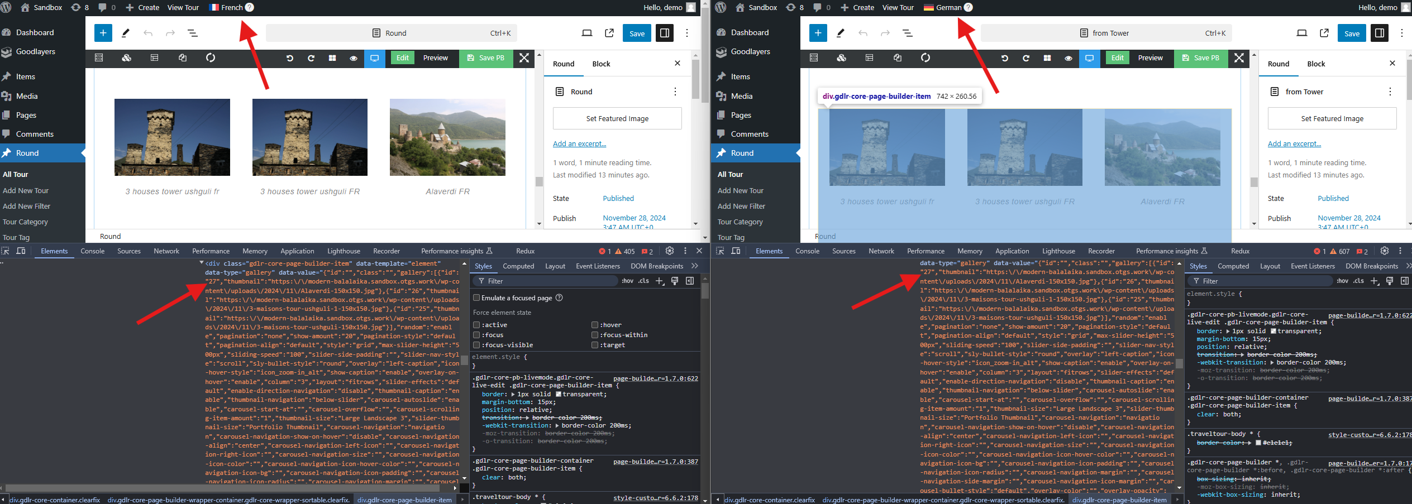Click Published status link in German sidebar
This screenshot has height=504, width=1412.
tap(1333, 198)
